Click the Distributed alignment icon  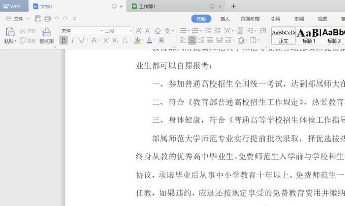(219, 40)
